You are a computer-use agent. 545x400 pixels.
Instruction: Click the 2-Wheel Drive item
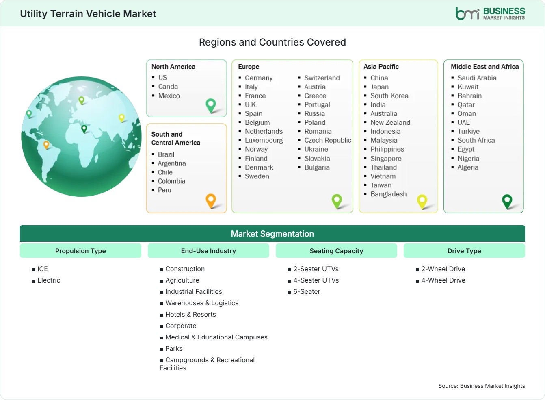coord(443,269)
